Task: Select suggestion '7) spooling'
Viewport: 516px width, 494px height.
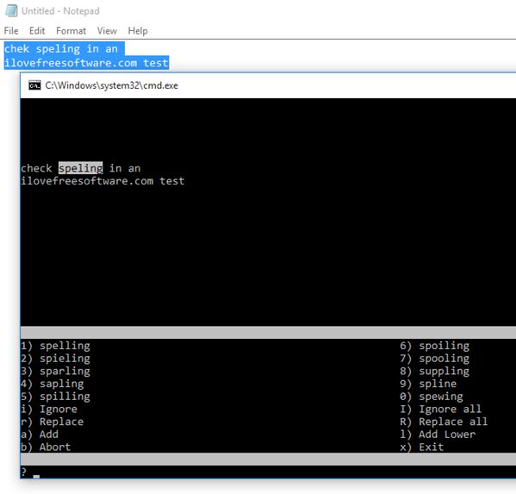Action: [435, 359]
